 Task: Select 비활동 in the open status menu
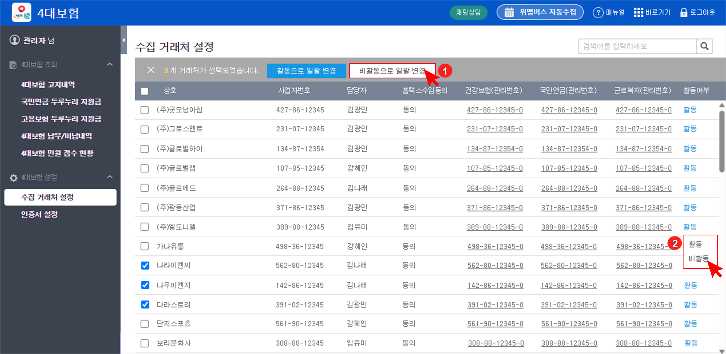pyautogui.click(x=699, y=258)
